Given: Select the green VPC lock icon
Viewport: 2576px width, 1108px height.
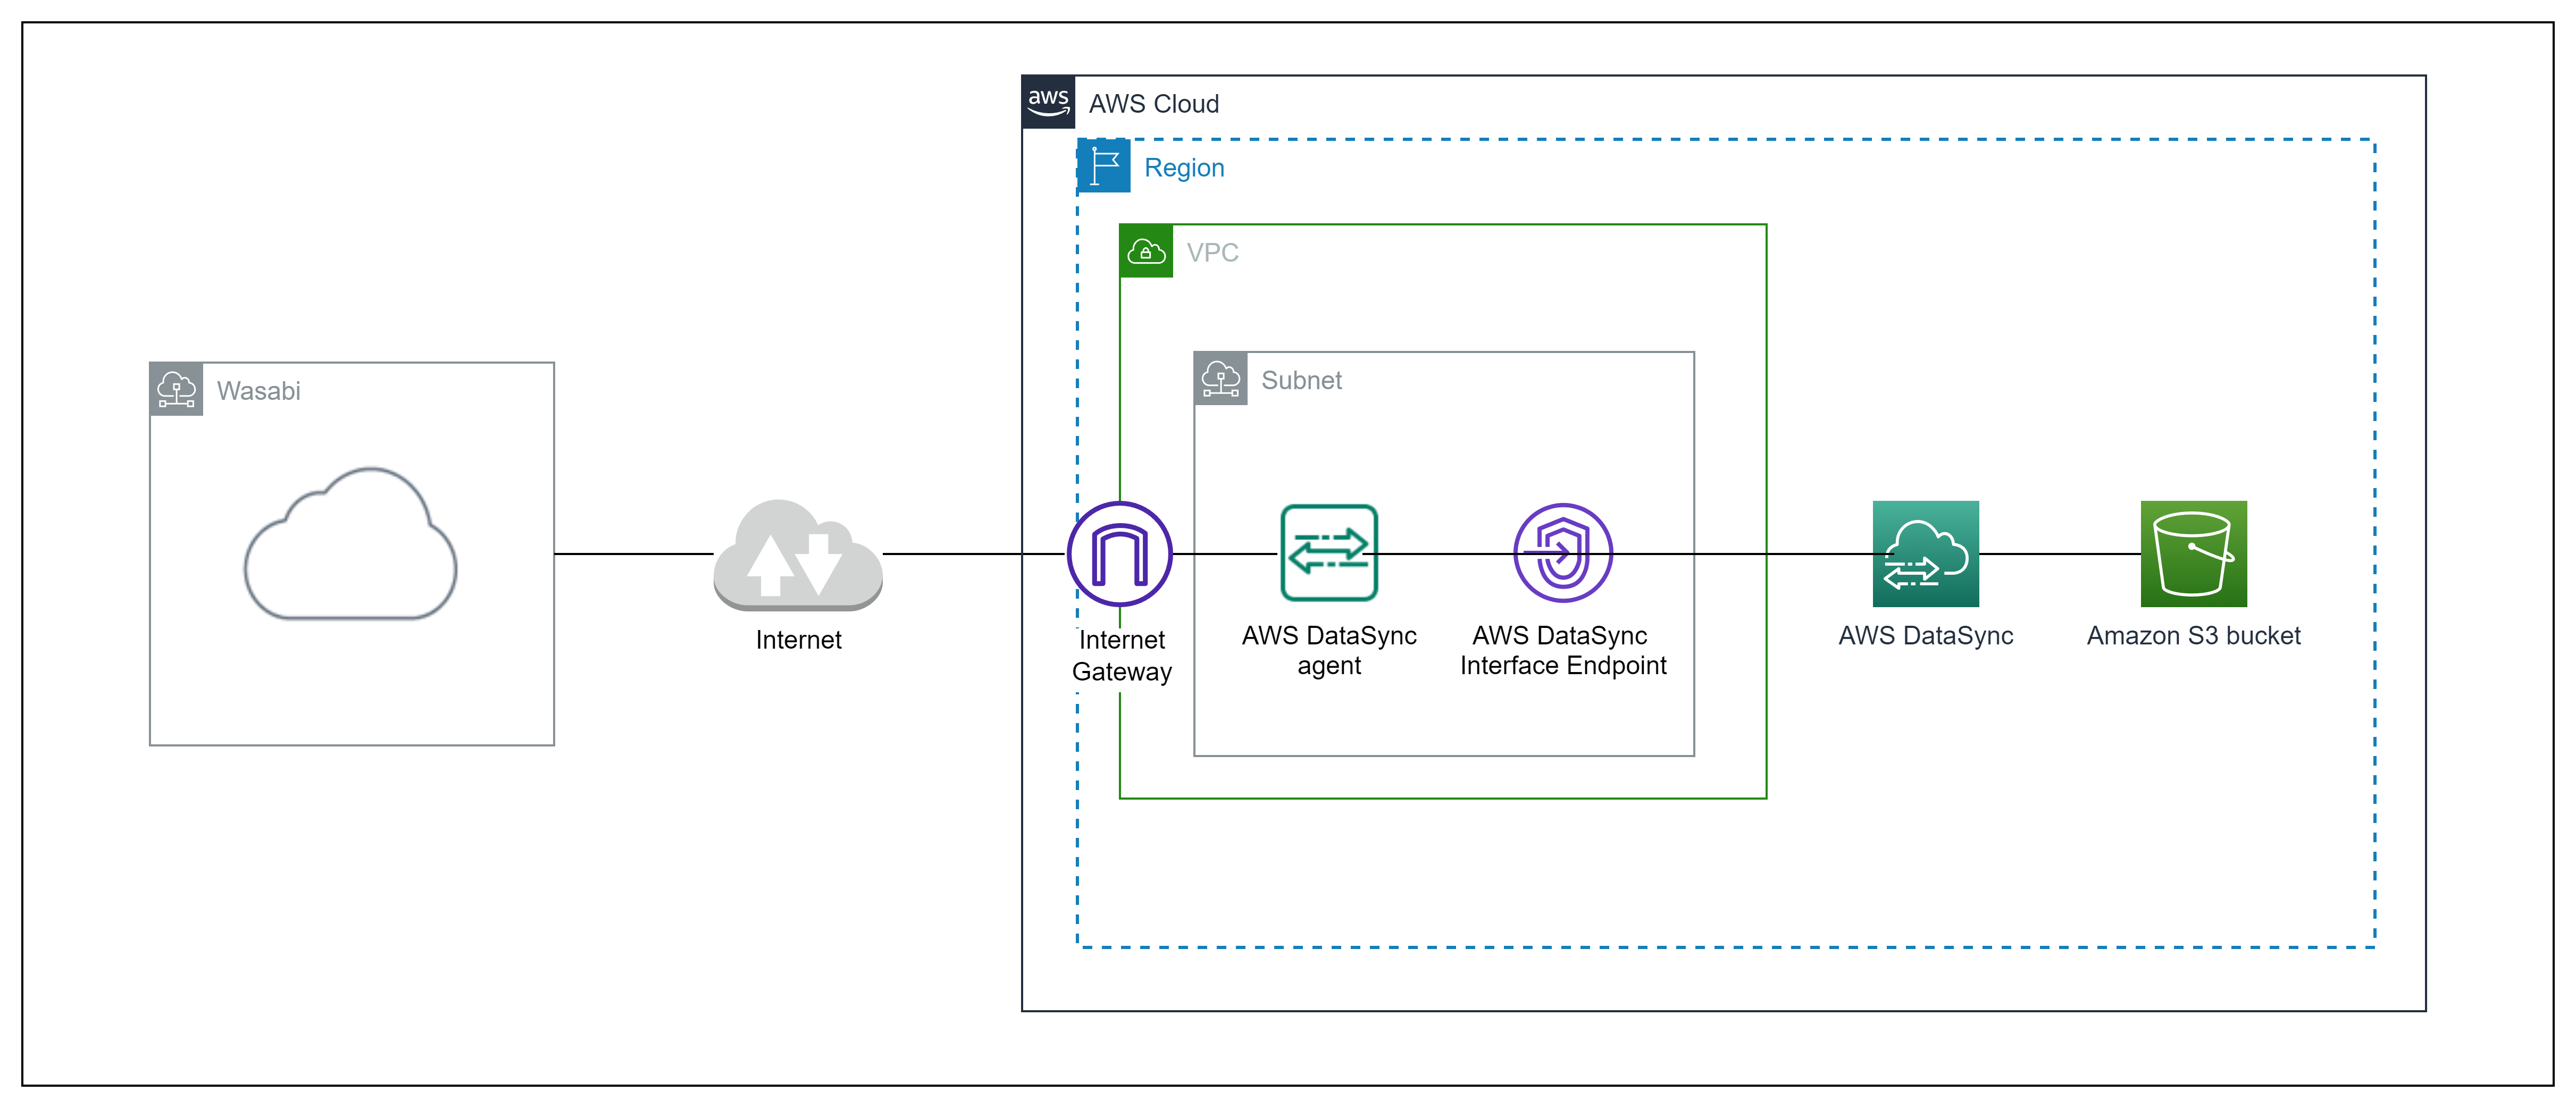Looking at the screenshot, I should tap(1146, 252).
